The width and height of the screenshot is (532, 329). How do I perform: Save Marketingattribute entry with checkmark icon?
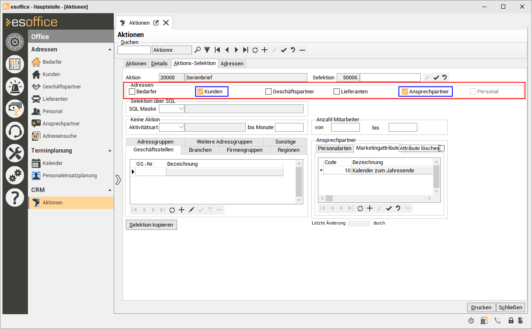coord(389,209)
